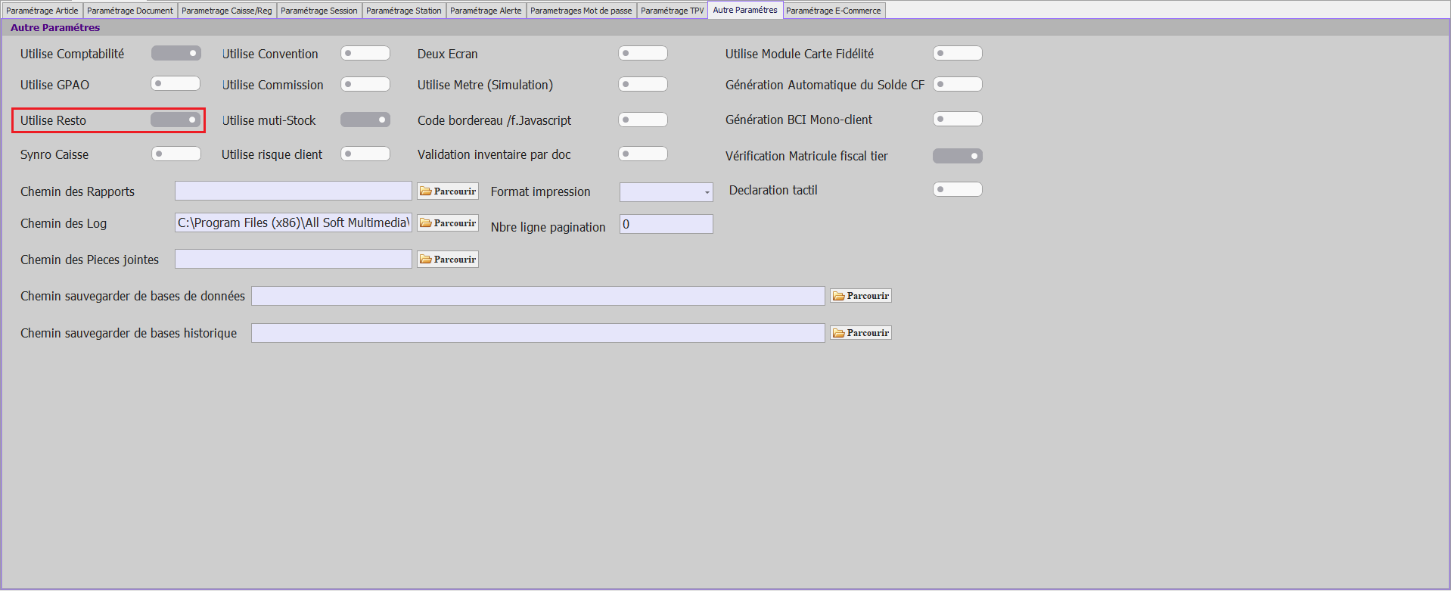Turn on the Deux Ecran switch
The height and width of the screenshot is (591, 1451).
pos(643,53)
